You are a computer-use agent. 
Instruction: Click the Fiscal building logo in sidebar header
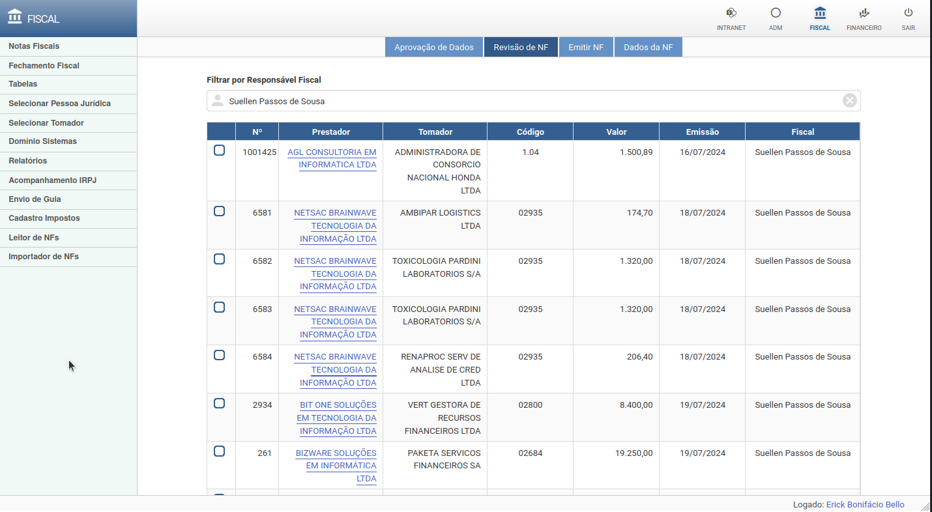click(15, 16)
